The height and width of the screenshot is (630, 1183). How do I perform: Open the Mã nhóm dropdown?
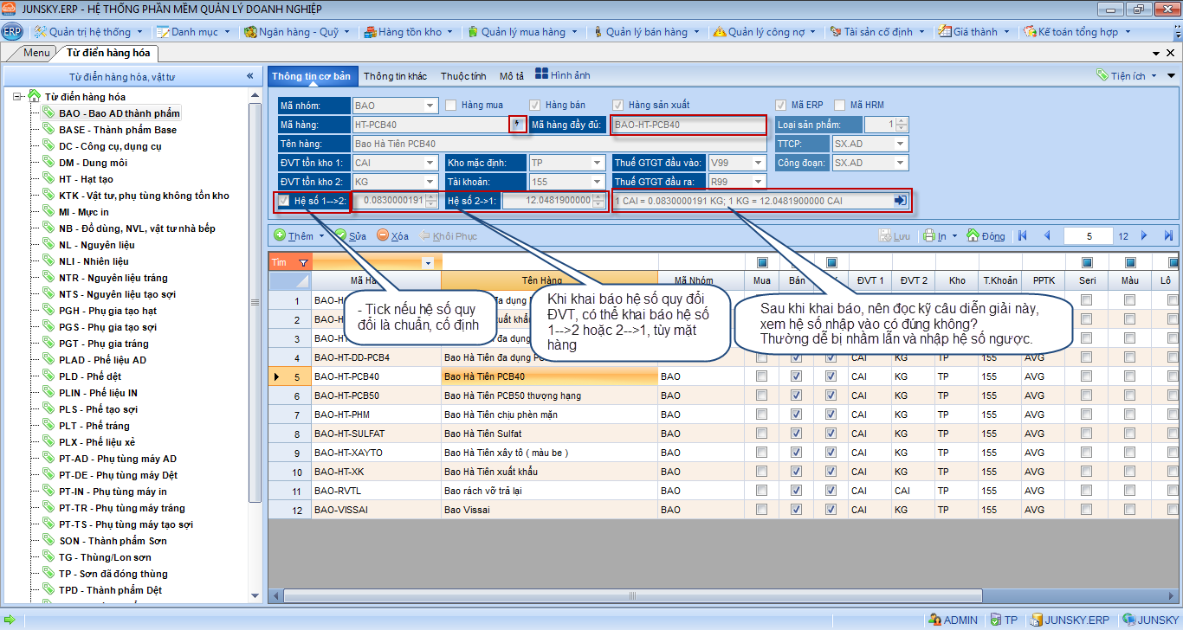coord(430,106)
